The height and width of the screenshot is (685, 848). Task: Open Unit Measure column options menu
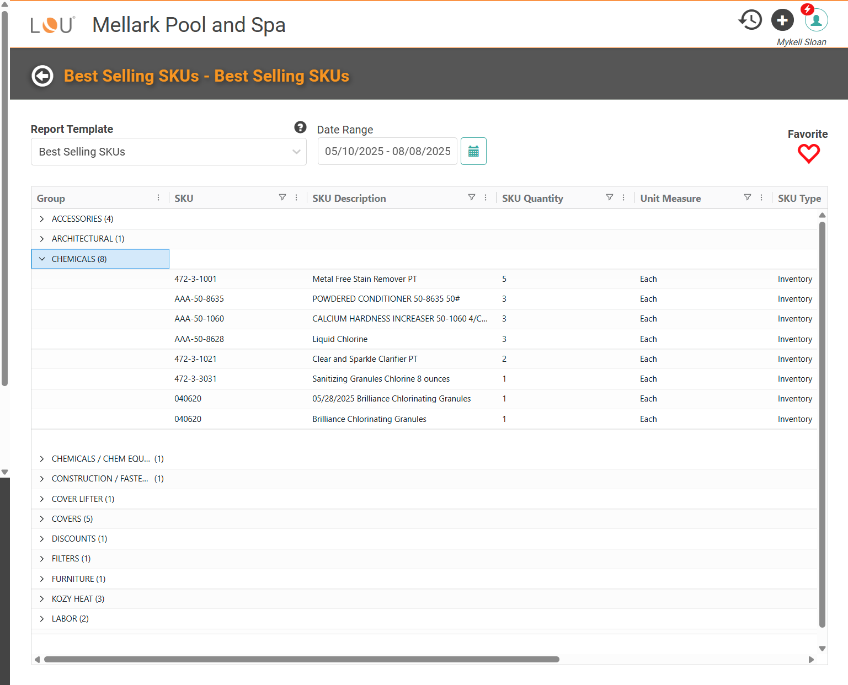point(761,197)
